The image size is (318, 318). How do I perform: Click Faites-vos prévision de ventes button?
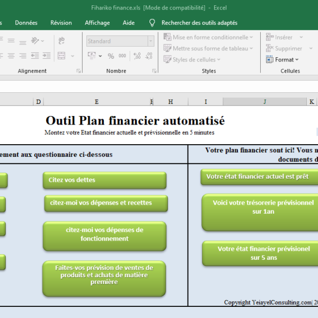coord(104,279)
